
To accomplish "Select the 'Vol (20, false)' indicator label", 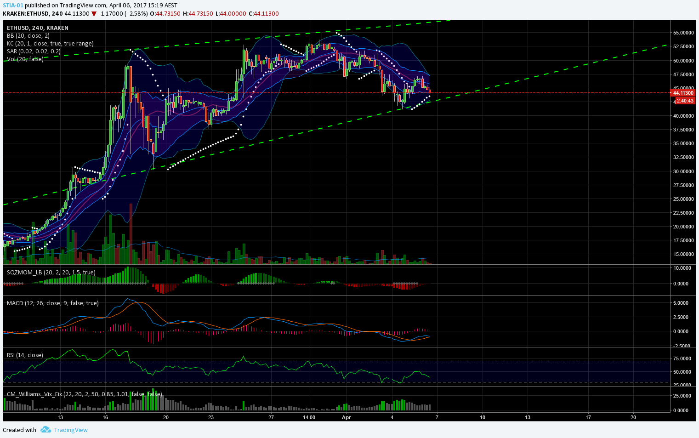I will [25, 59].
